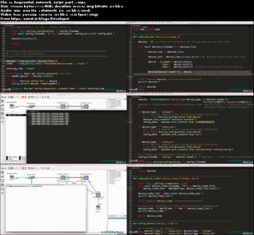Open the thumbnail showing the def read_devices function
The image size is (254, 235).
(x=190, y=57)
